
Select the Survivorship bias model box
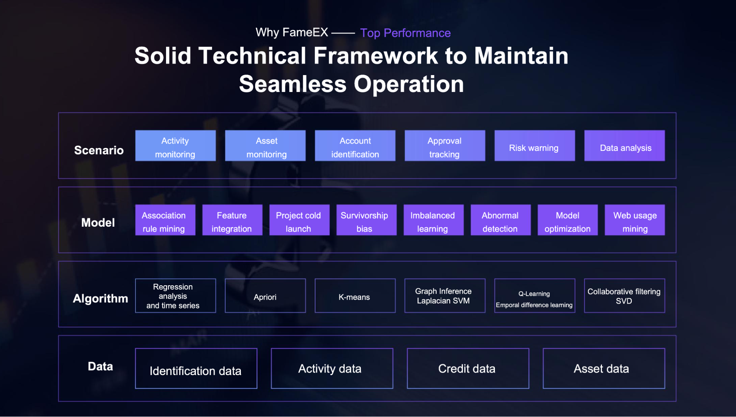(366, 220)
